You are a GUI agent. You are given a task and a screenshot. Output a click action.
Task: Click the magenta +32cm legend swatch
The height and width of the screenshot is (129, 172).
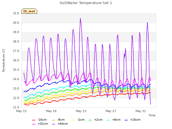coord(34,124)
